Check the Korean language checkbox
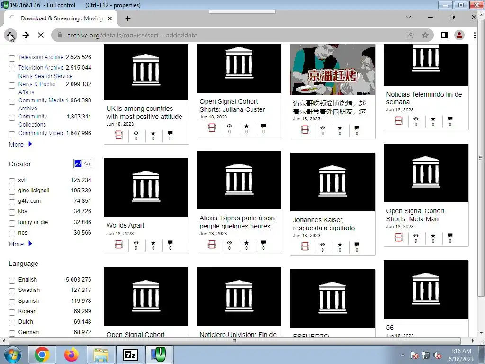This screenshot has height=364, width=485. pyautogui.click(x=12, y=312)
